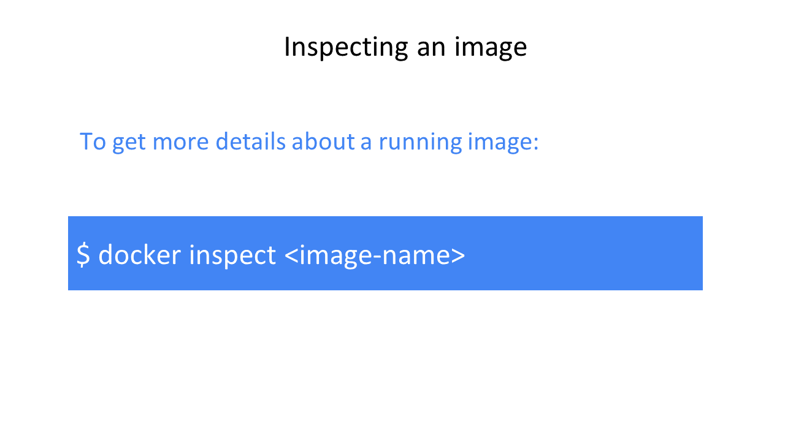Click empty area of blue command box
The height and width of the screenshot is (441, 785).
tap(583, 253)
